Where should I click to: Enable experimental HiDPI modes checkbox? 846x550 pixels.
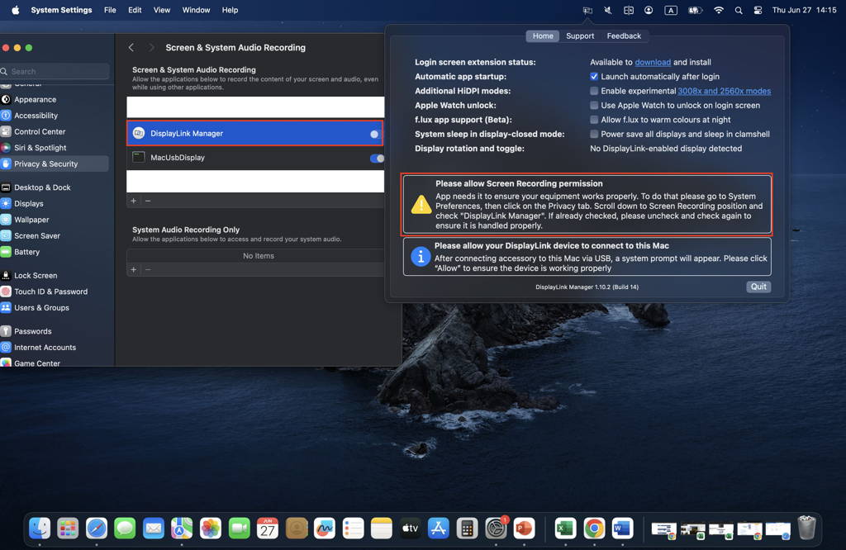click(x=594, y=91)
